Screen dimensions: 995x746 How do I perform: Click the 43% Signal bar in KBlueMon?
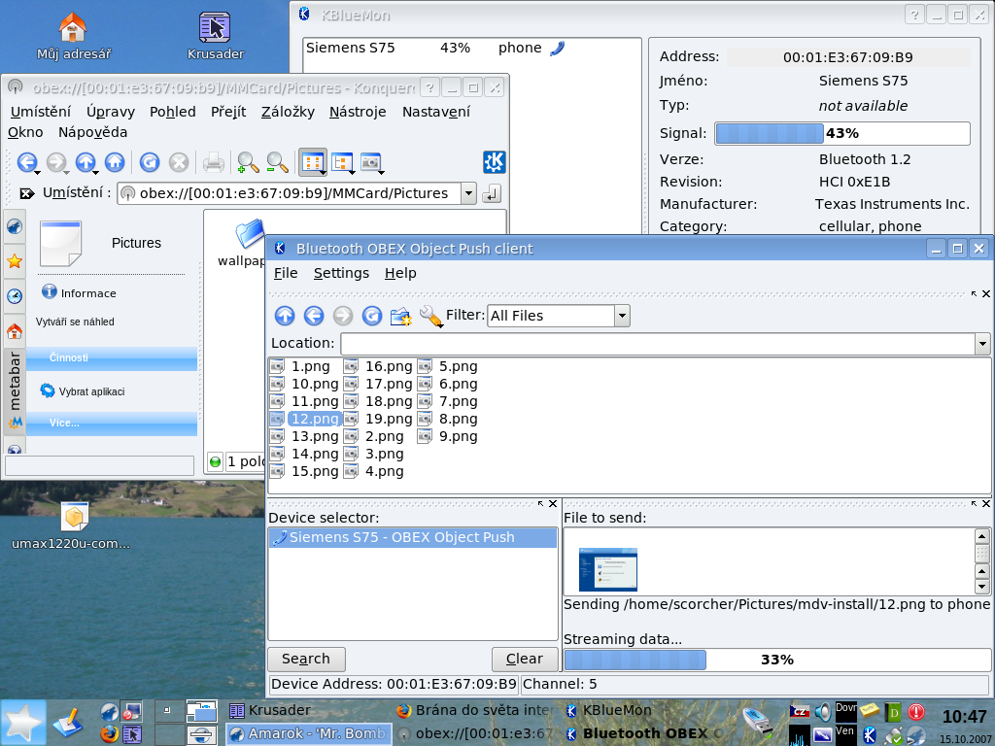coord(842,133)
